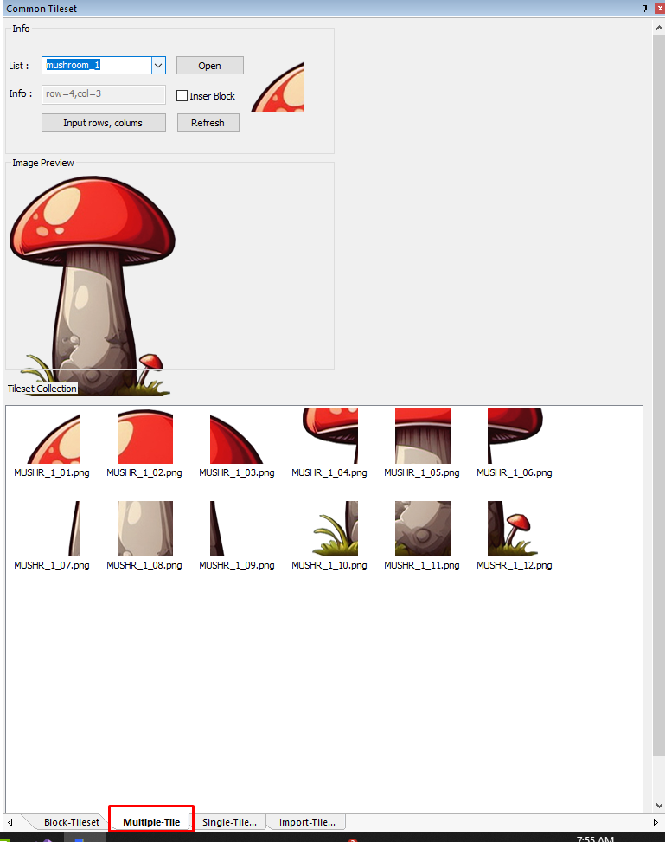Switch to the Block-Tileset tab

coord(71,822)
